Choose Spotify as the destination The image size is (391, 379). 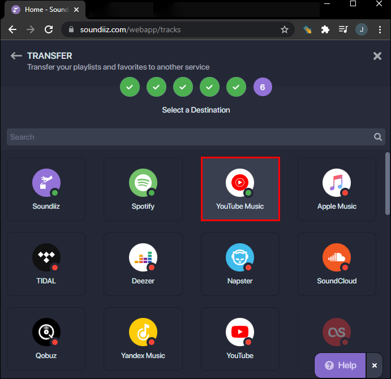pyautogui.click(x=143, y=189)
